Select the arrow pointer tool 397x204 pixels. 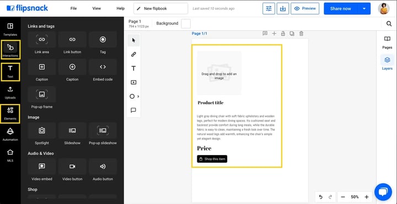click(x=133, y=40)
